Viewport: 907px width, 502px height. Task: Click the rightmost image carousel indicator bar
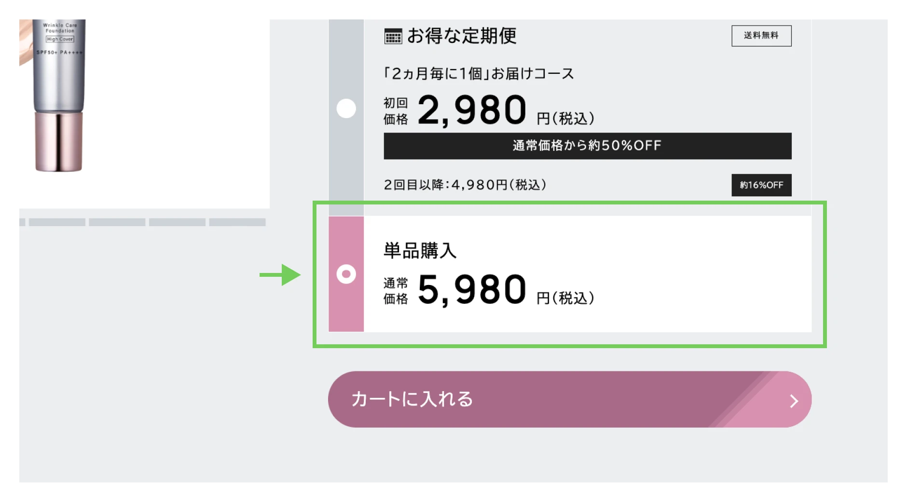pyautogui.click(x=237, y=222)
